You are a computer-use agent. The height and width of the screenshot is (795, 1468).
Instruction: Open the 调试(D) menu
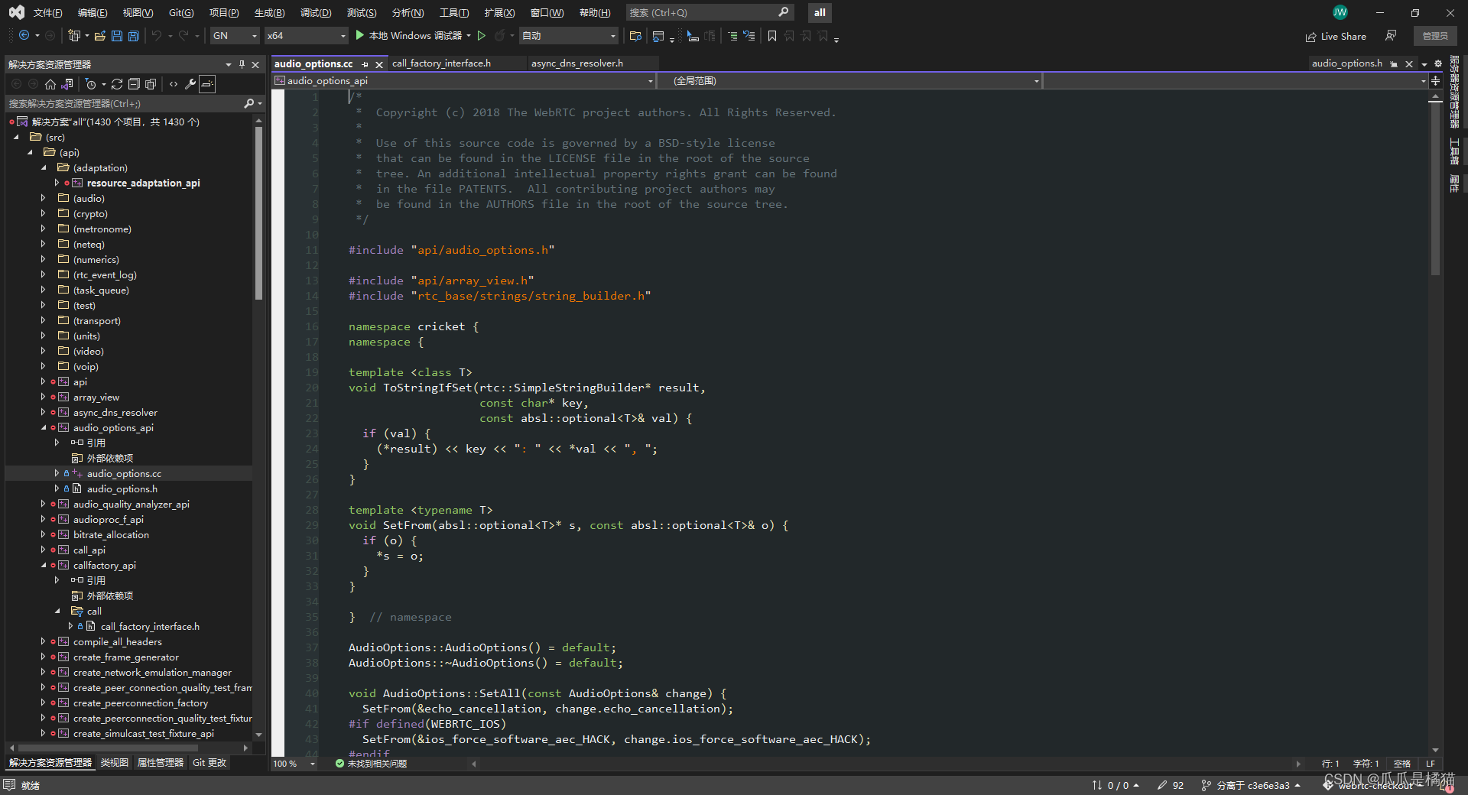click(316, 13)
